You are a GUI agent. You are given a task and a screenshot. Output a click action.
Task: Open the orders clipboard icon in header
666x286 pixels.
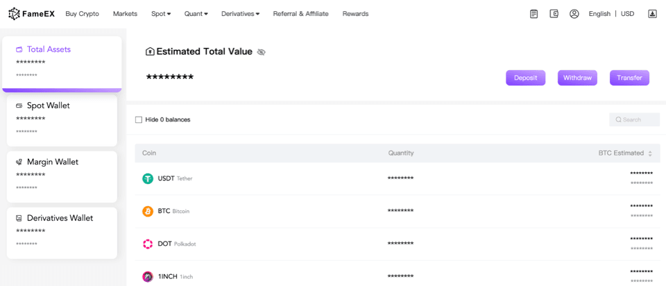(533, 14)
